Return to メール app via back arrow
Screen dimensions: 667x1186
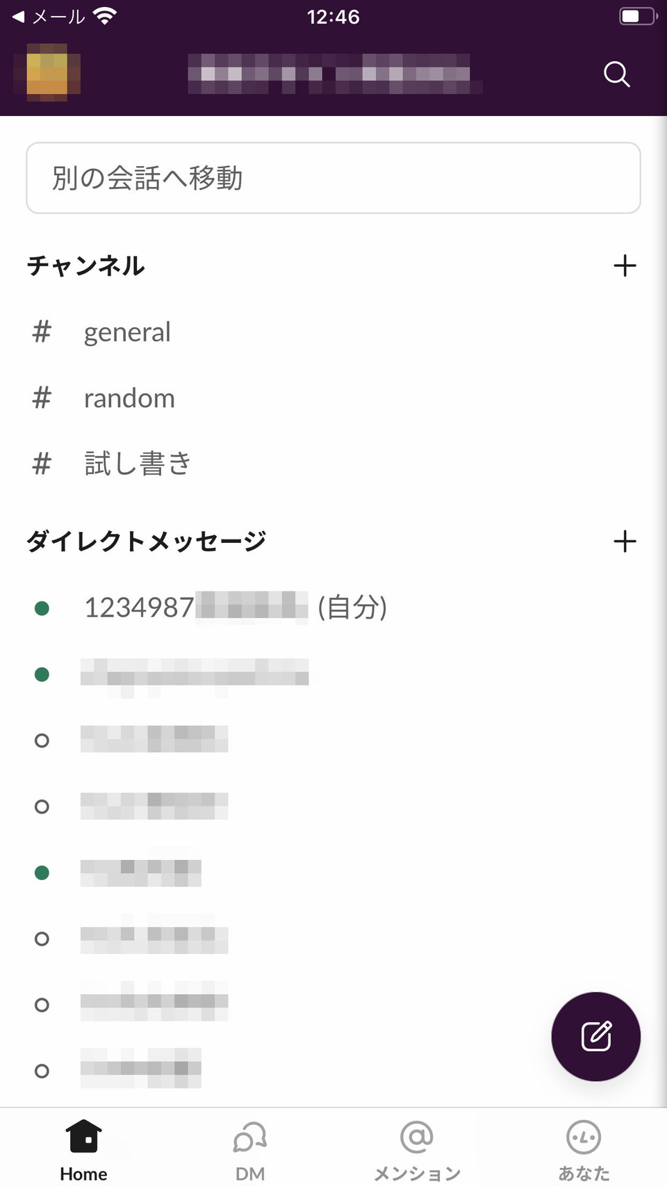47,17
